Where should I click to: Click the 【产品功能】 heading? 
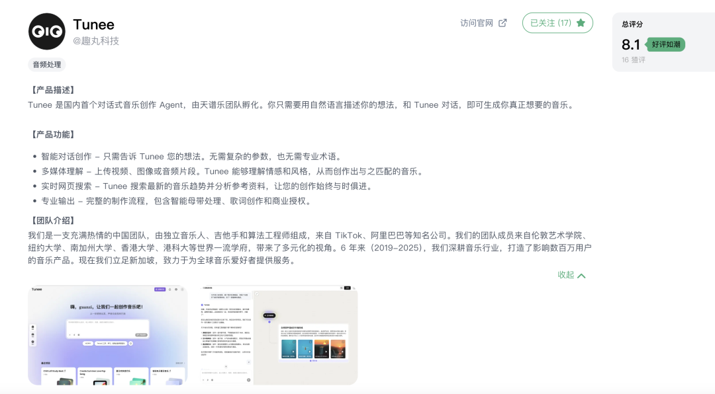[x=52, y=135]
